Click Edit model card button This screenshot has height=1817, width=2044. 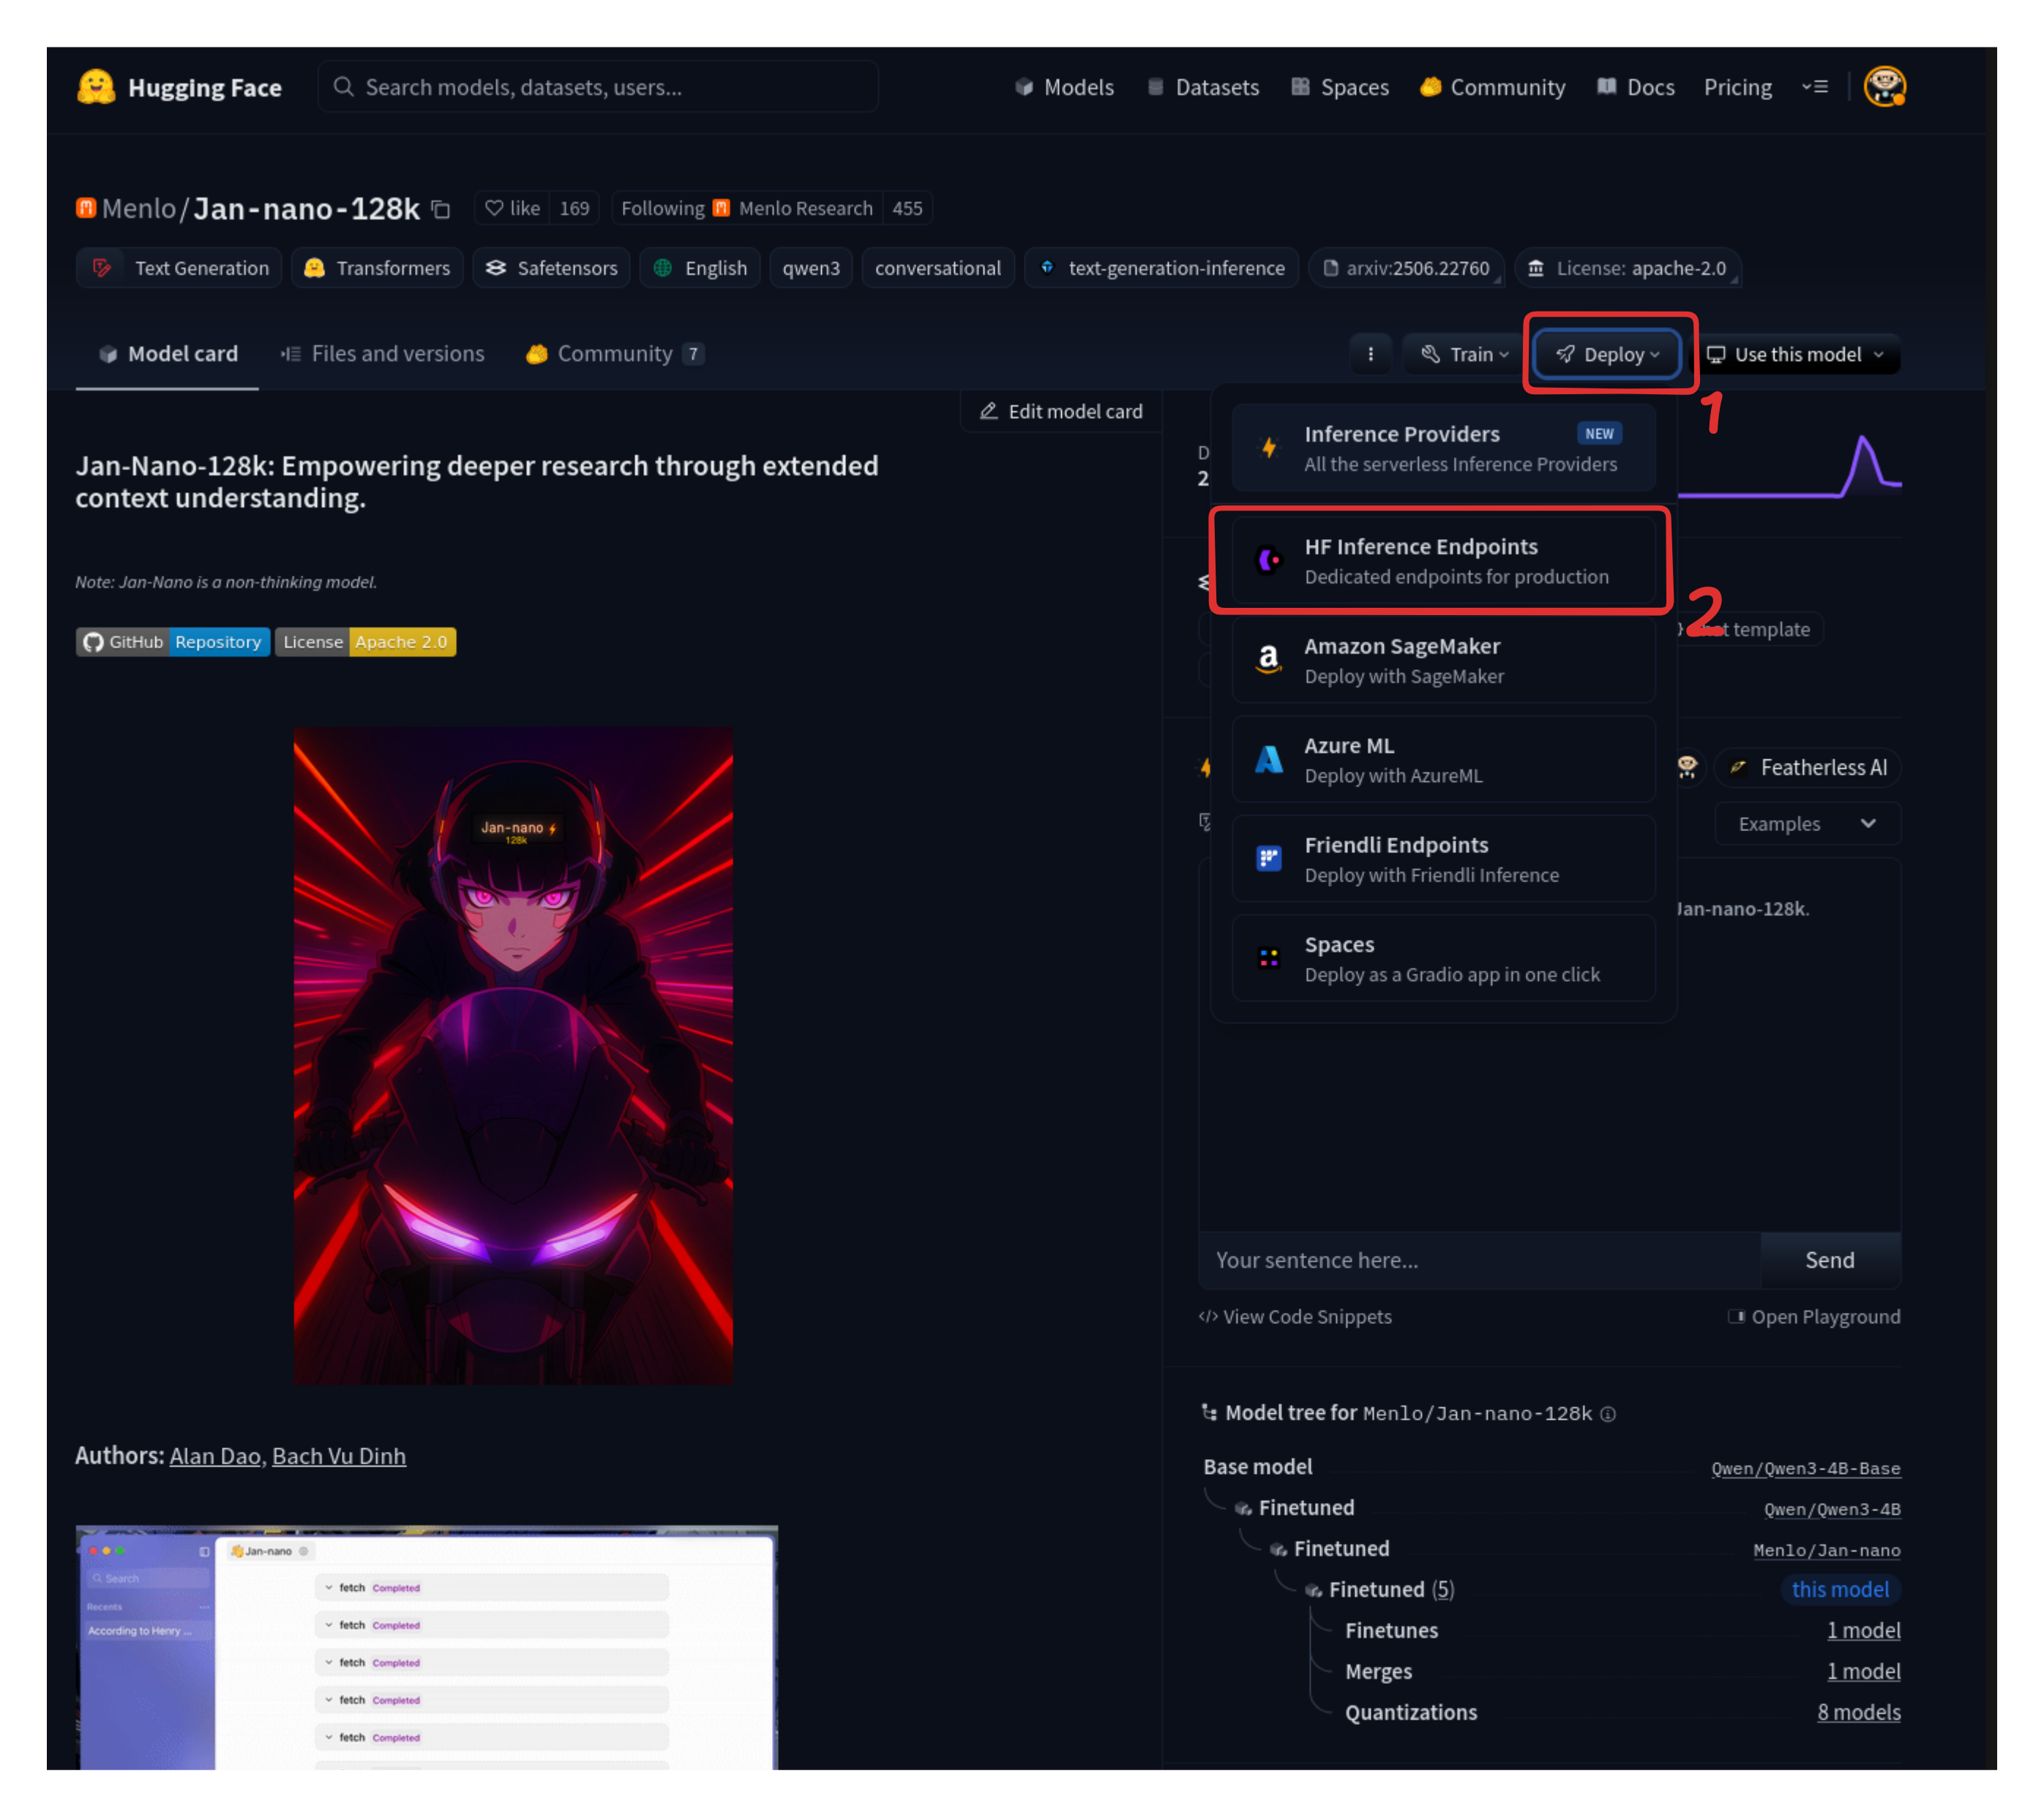pyautogui.click(x=1061, y=411)
